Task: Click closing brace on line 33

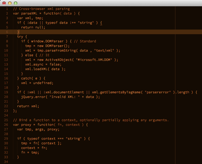Action: 18,157
